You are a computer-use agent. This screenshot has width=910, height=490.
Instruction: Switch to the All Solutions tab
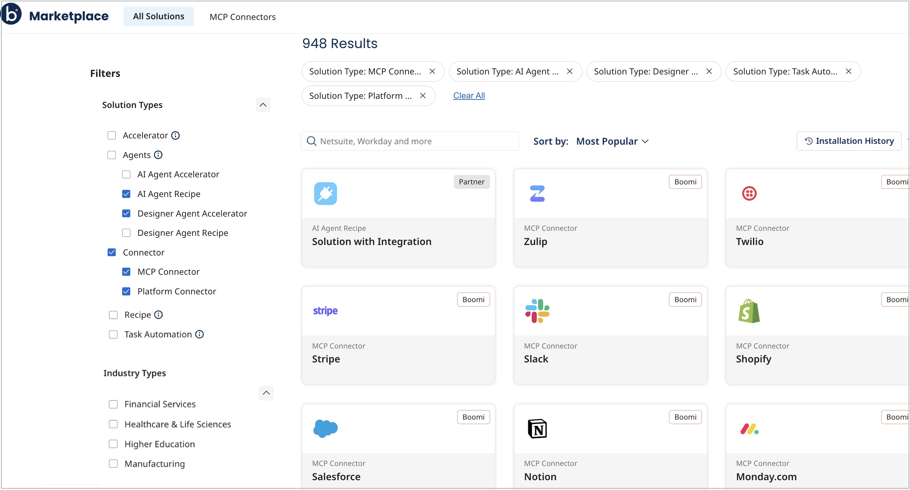(x=159, y=16)
